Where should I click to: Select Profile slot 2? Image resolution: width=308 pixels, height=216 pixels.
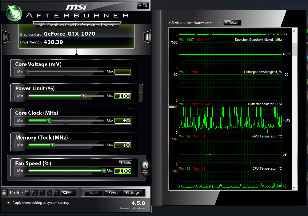[x=35, y=193]
